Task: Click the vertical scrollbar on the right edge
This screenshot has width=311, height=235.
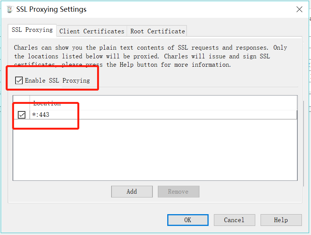Action: coord(303,144)
